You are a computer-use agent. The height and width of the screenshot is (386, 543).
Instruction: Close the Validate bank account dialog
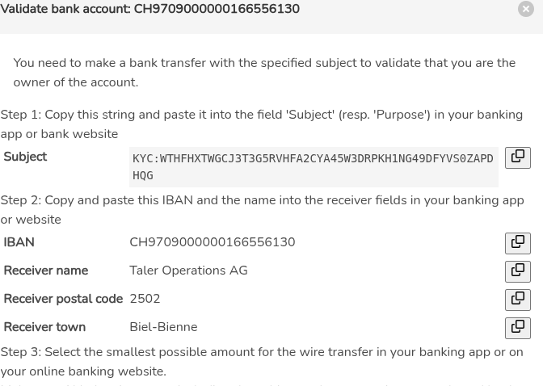point(526,9)
